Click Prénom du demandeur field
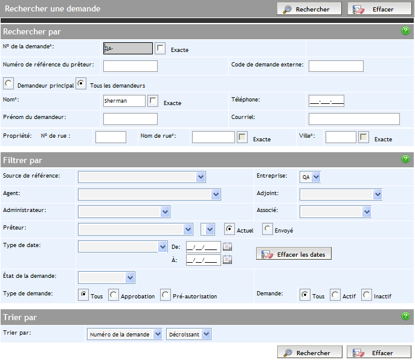415x360 pixels. [130, 119]
